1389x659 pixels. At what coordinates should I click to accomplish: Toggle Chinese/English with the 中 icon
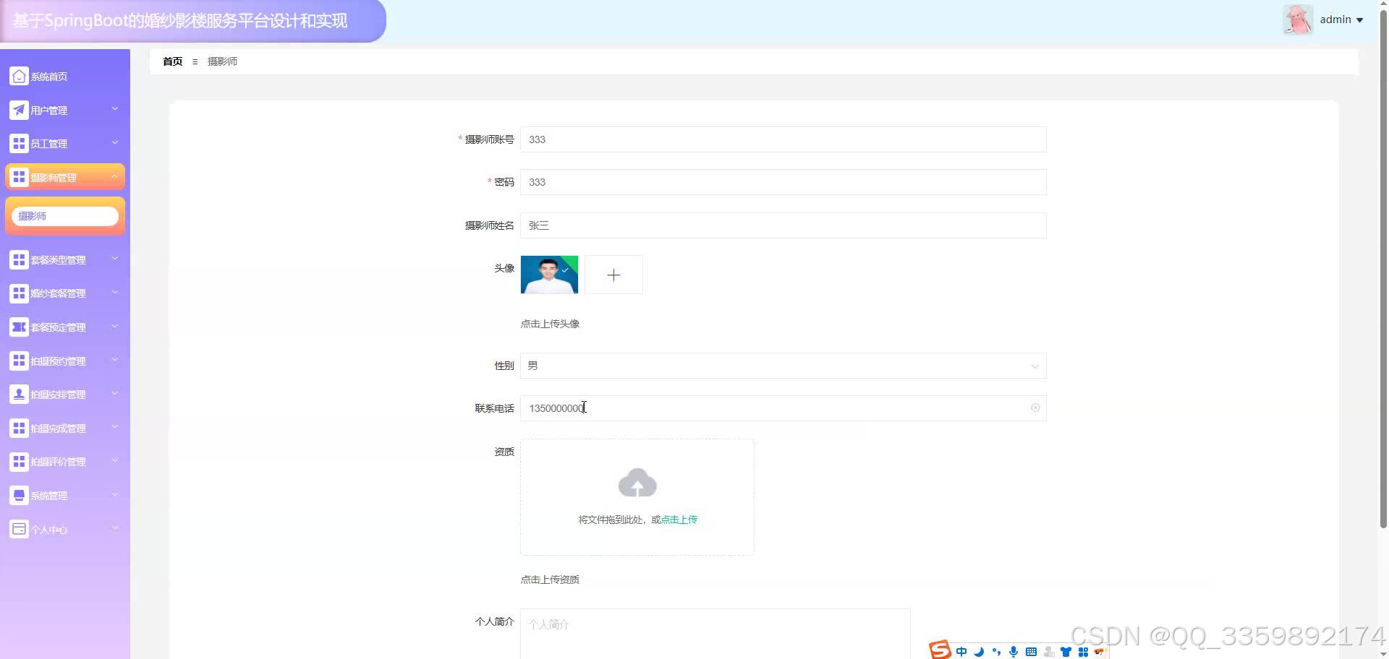(x=961, y=650)
